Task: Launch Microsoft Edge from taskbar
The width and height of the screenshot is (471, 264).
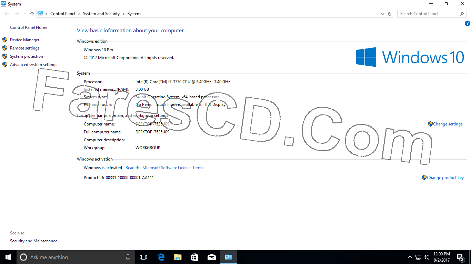Action: pos(161,257)
